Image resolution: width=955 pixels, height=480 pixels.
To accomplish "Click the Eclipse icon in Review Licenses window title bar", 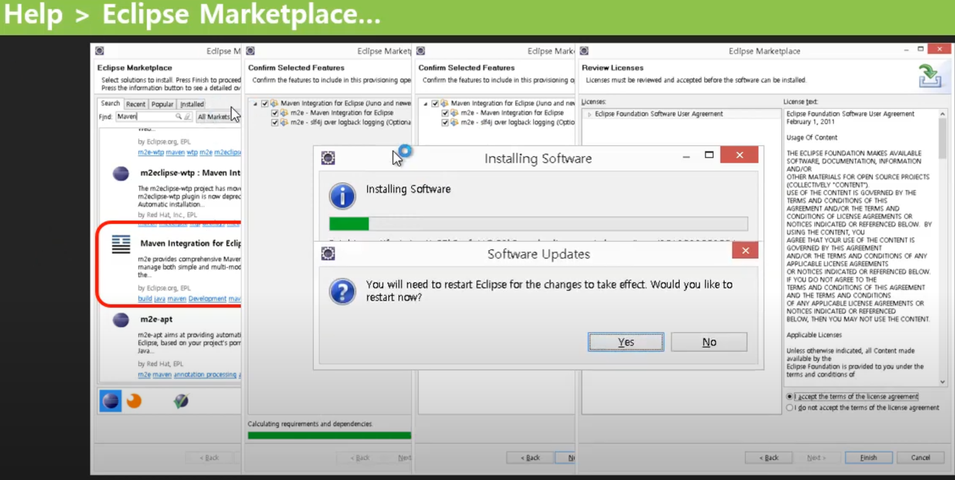I will [585, 51].
